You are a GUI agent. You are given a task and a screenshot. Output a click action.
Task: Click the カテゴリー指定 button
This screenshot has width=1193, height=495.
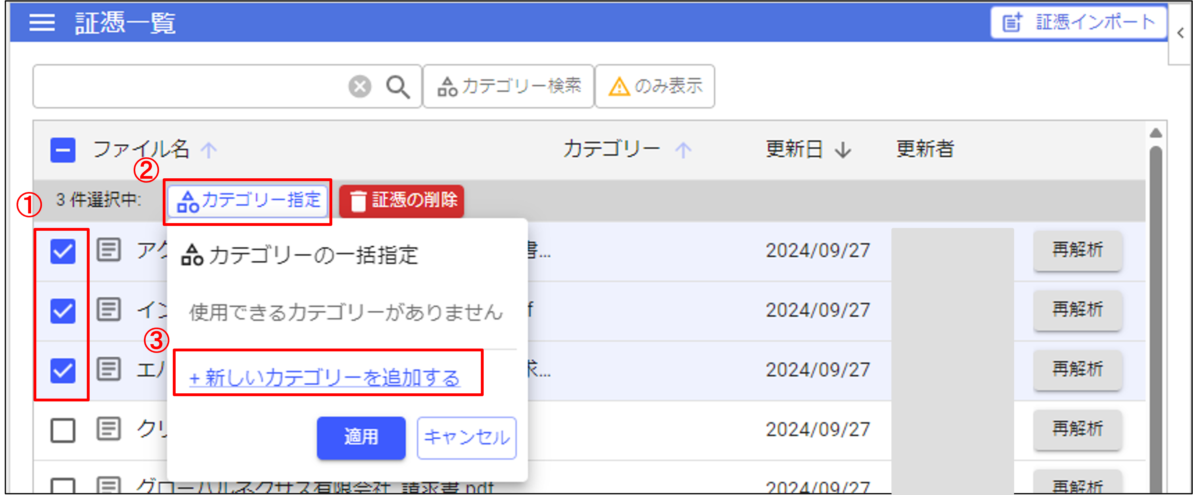pyautogui.click(x=248, y=201)
